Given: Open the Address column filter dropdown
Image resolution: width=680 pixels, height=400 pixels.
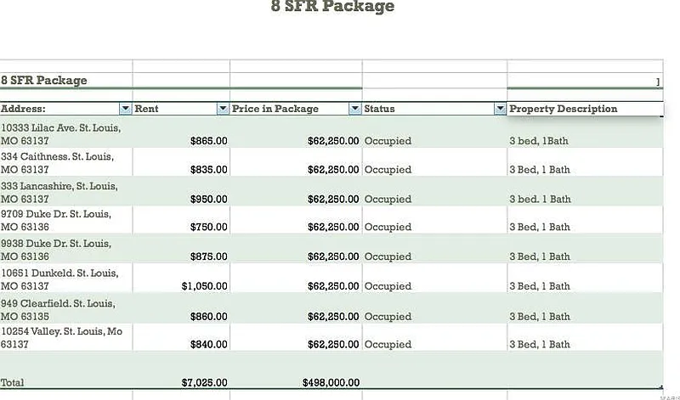Looking at the screenshot, I should 126,109.
